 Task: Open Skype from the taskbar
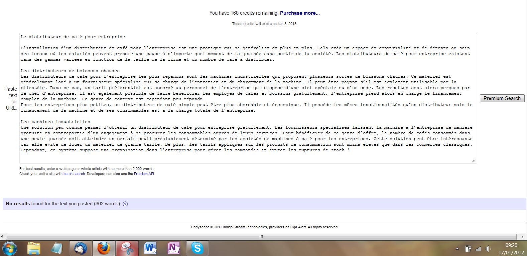click(197, 248)
